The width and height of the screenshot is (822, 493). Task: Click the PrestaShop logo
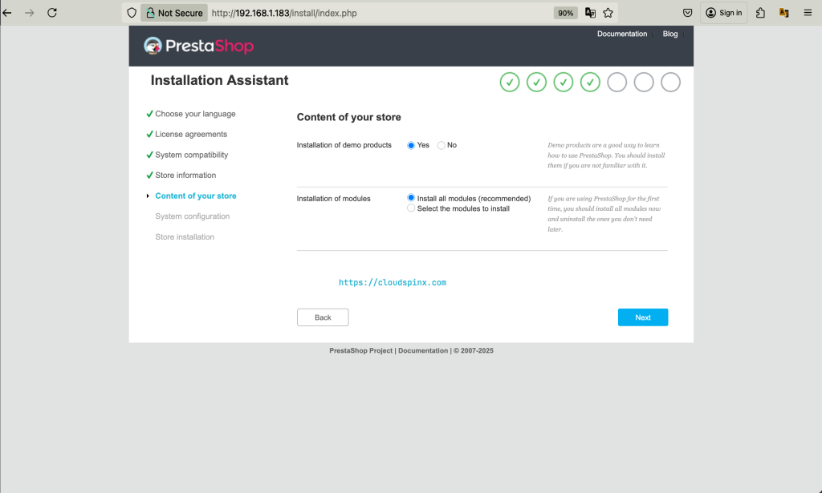pyautogui.click(x=198, y=46)
